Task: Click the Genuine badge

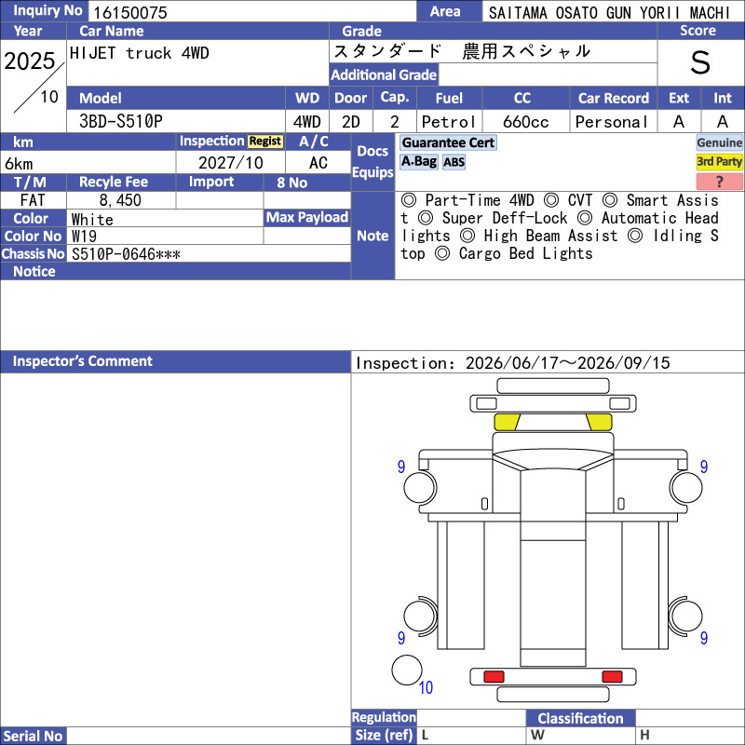Action: tap(719, 142)
